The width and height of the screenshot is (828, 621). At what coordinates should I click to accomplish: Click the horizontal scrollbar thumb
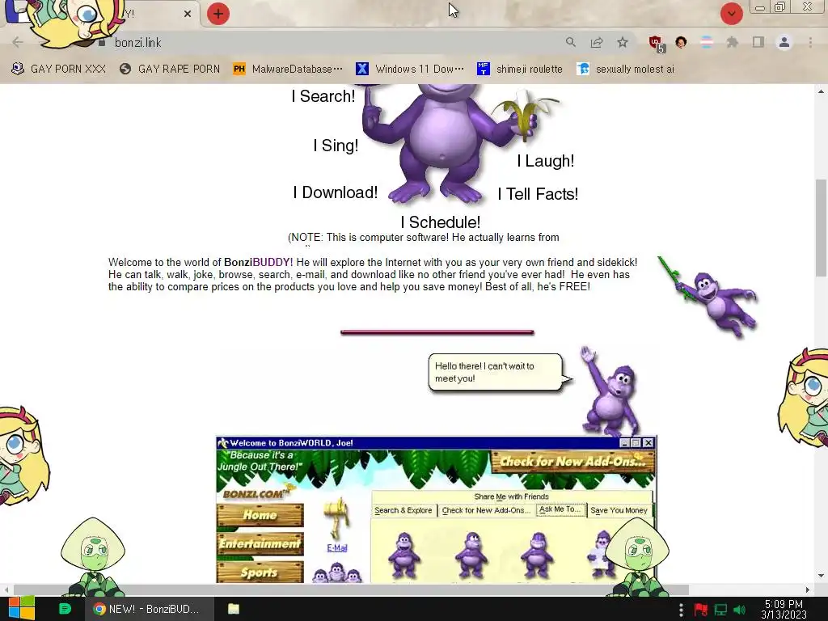351,589
